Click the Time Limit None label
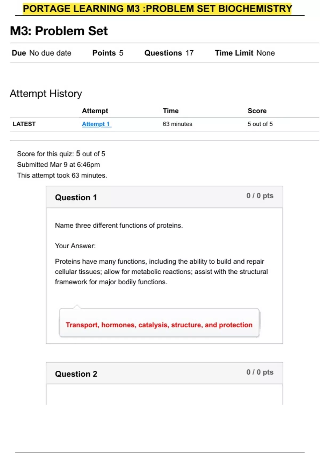This screenshot has height=453, width=320. click(x=245, y=53)
